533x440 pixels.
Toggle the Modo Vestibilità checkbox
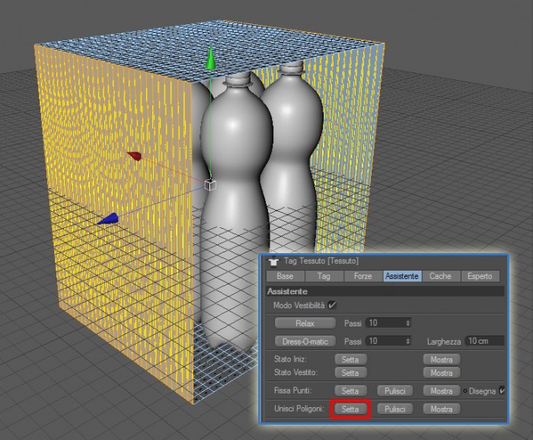click(x=332, y=305)
